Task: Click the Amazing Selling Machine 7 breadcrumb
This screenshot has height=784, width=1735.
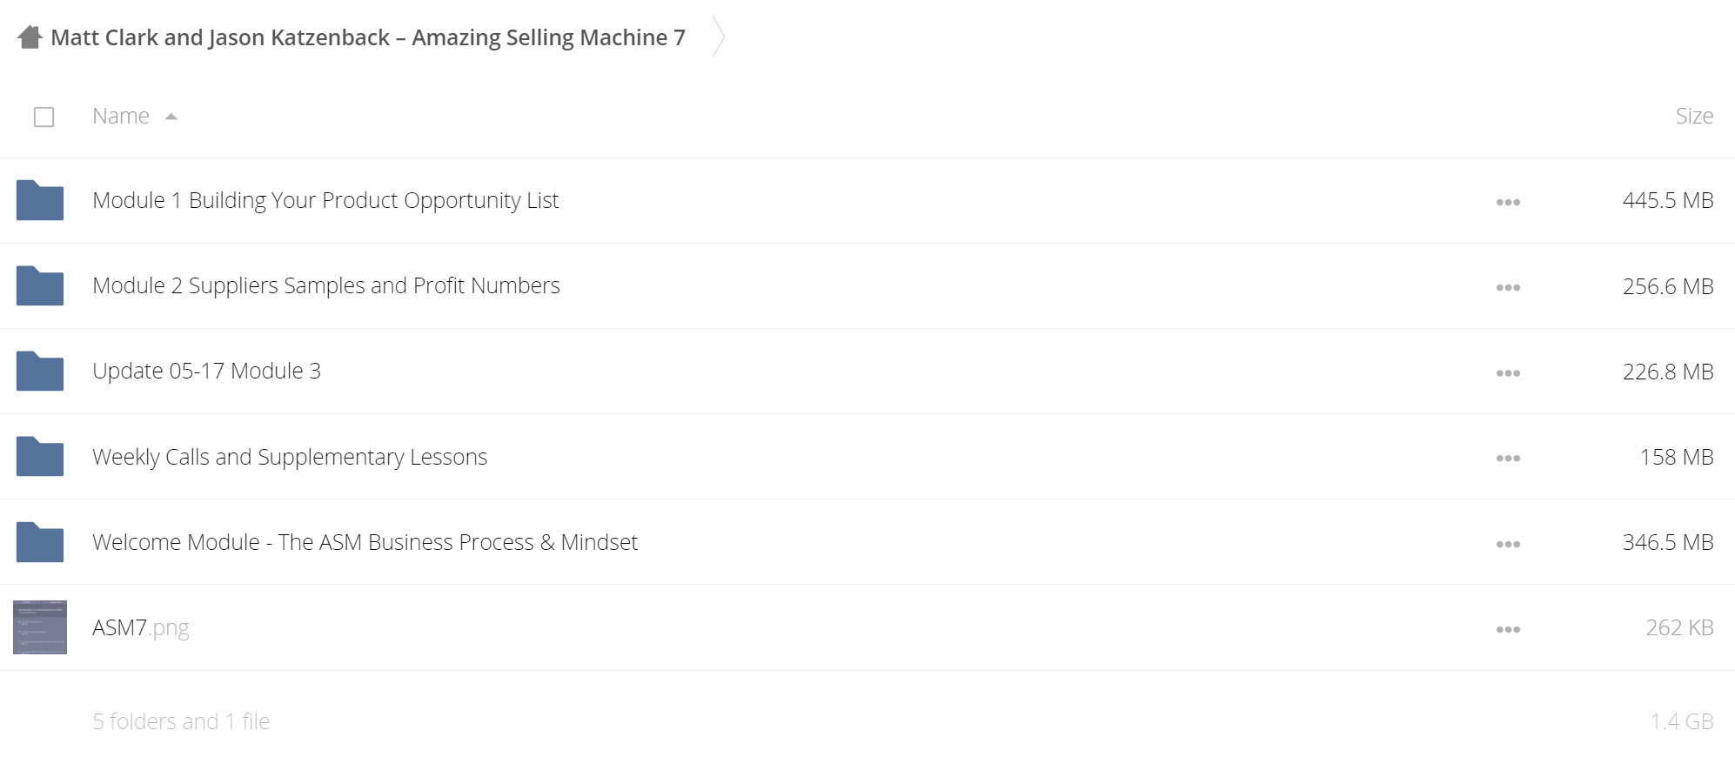Action: pyautogui.click(x=368, y=37)
